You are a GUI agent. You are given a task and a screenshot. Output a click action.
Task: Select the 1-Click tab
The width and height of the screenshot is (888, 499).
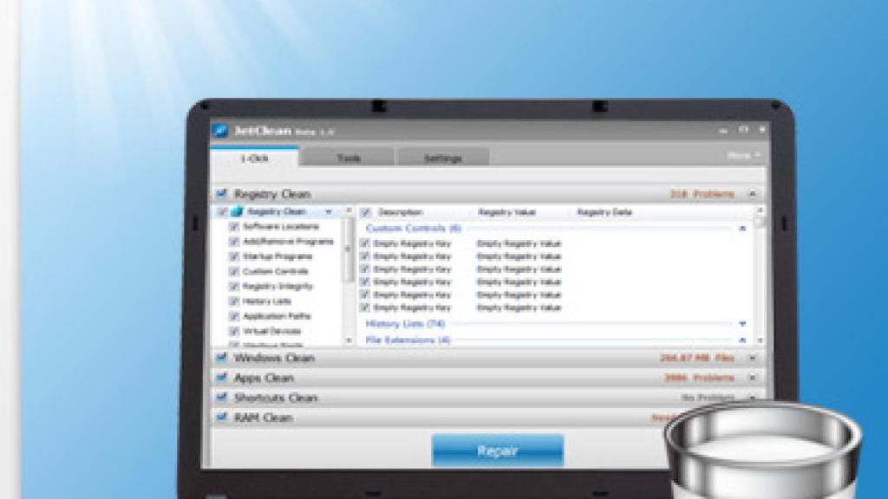pyautogui.click(x=254, y=158)
